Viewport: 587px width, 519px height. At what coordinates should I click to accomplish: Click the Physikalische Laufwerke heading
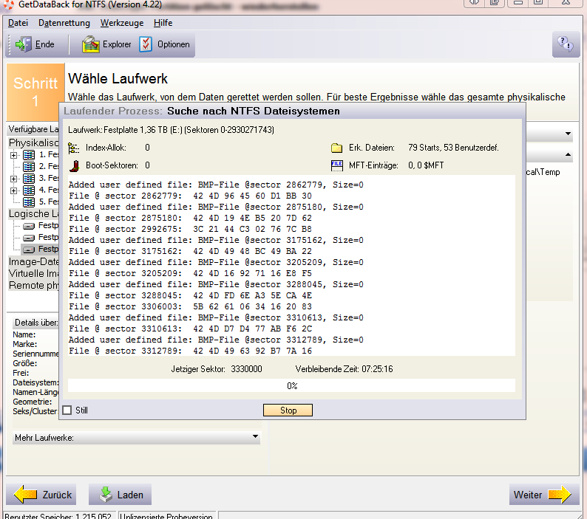pos(34,142)
